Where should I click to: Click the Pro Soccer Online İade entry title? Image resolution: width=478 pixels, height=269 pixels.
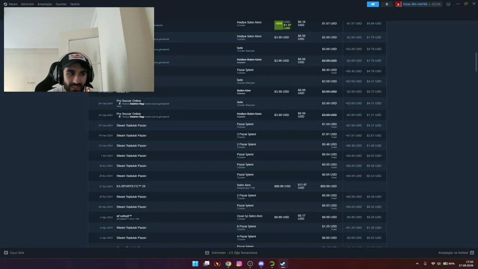click(128, 101)
